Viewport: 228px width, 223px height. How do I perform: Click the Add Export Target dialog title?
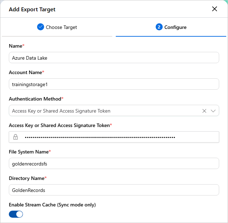point(32,9)
